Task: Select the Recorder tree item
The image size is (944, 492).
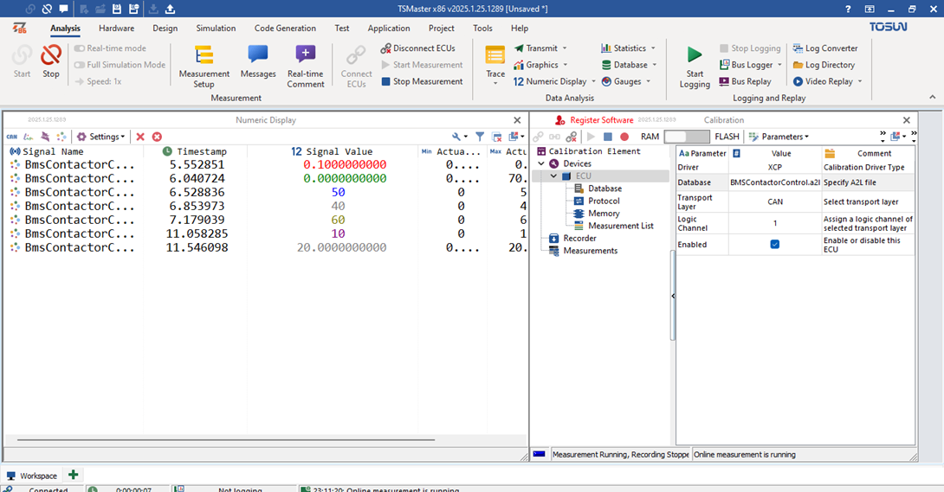Action: (579, 238)
